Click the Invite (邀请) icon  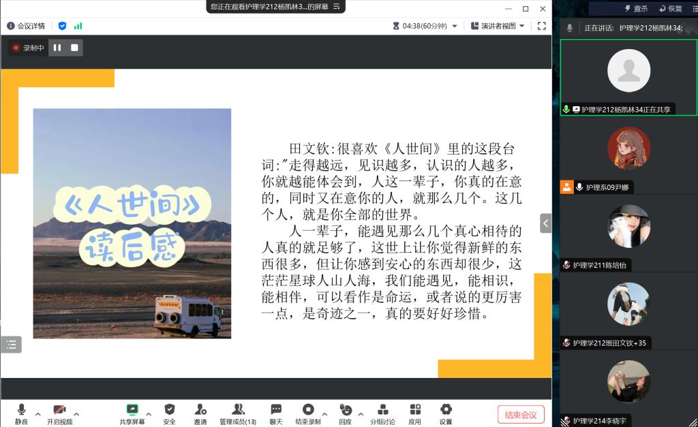[200, 413]
